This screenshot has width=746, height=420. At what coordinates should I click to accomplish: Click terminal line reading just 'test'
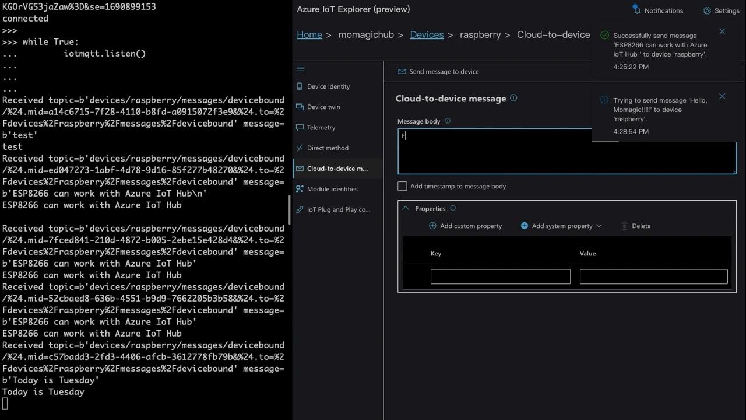click(x=12, y=147)
